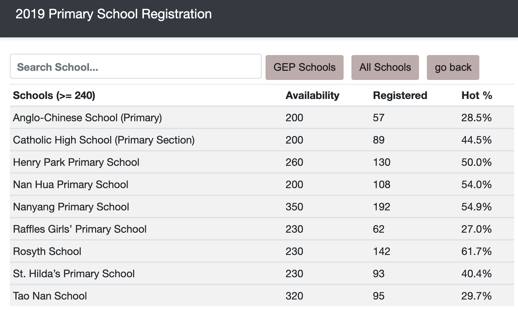Sort by the Schools column header
Viewport: 518px width, 310px height.
click(54, 96)
